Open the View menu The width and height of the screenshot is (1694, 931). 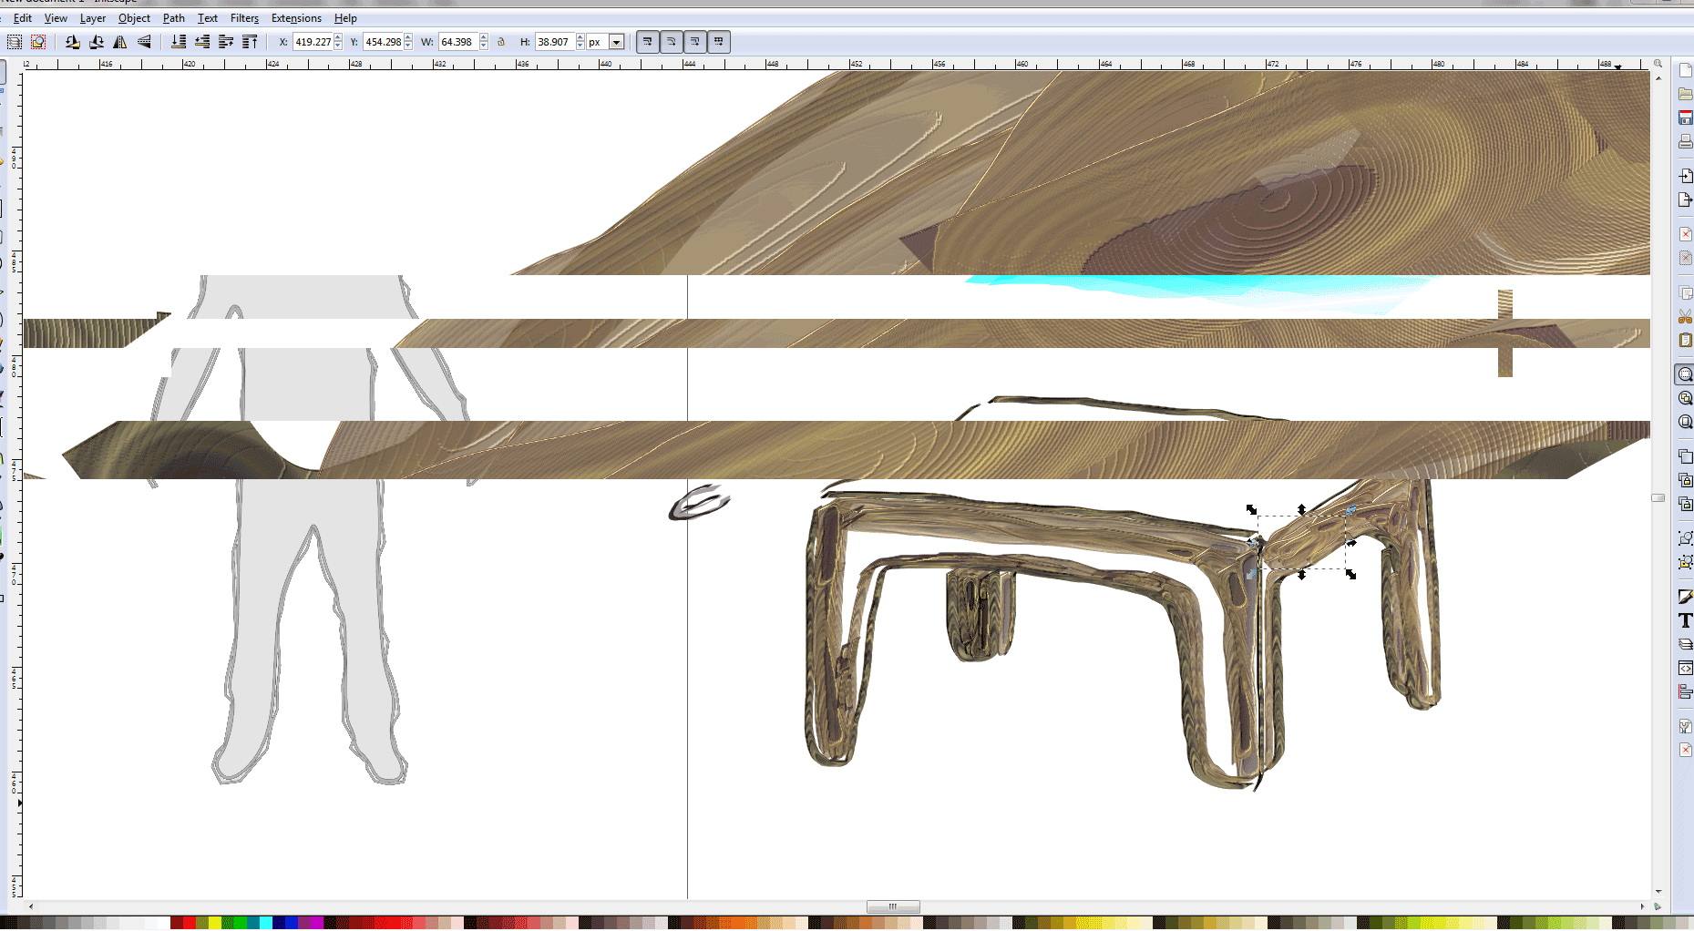click(x=56, y=18)
